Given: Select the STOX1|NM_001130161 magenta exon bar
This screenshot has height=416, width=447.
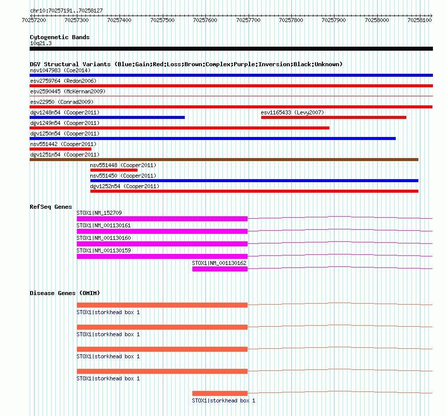Looking at the screenshot, I should (162, 231).
